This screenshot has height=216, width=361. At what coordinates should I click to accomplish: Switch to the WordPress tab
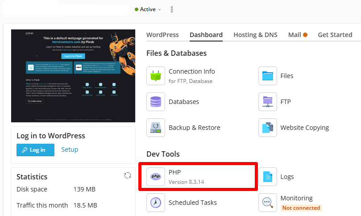pyautogui.click(x=162, y=35)
